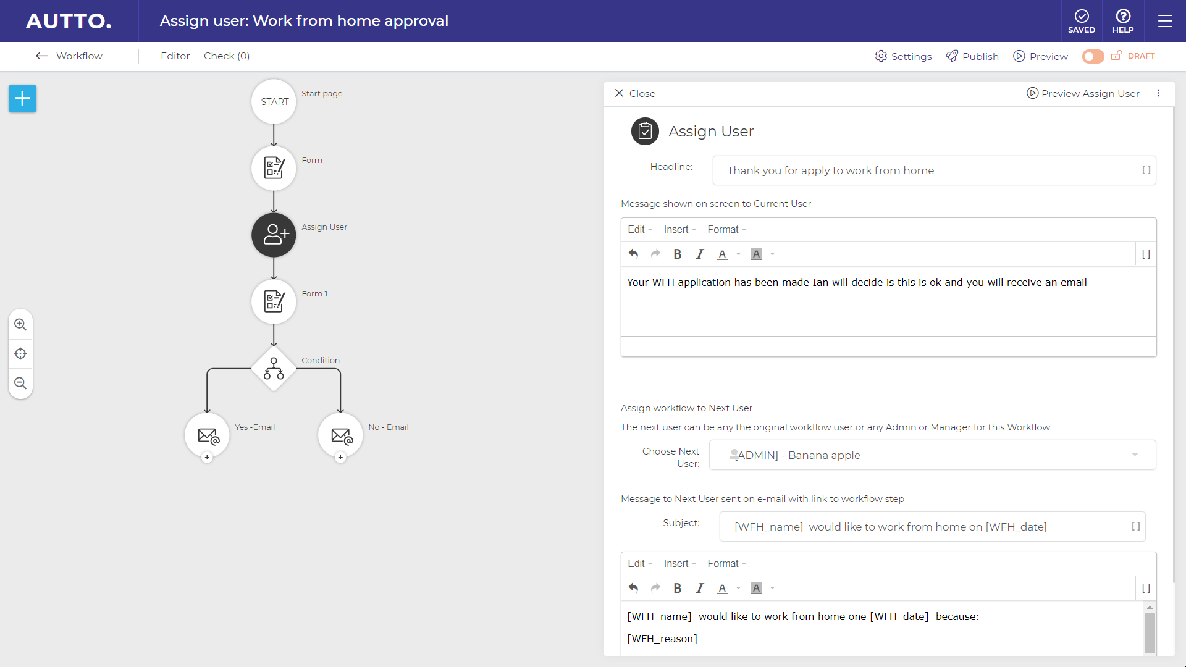Screen dimensions: 1186x667
Task: Select the Form 1 node icon
Action: pyautogui.click(x=274, y=301)
